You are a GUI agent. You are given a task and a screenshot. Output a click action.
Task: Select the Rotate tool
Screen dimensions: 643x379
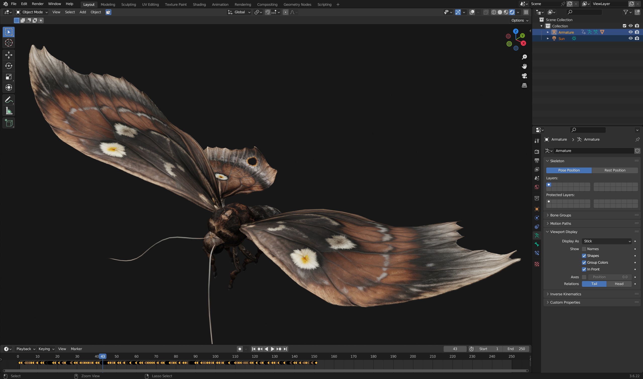(9, 66)
